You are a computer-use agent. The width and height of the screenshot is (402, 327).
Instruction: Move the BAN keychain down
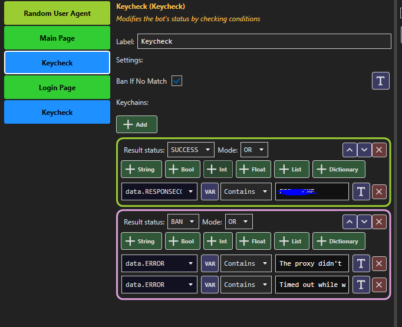[364, 222]
